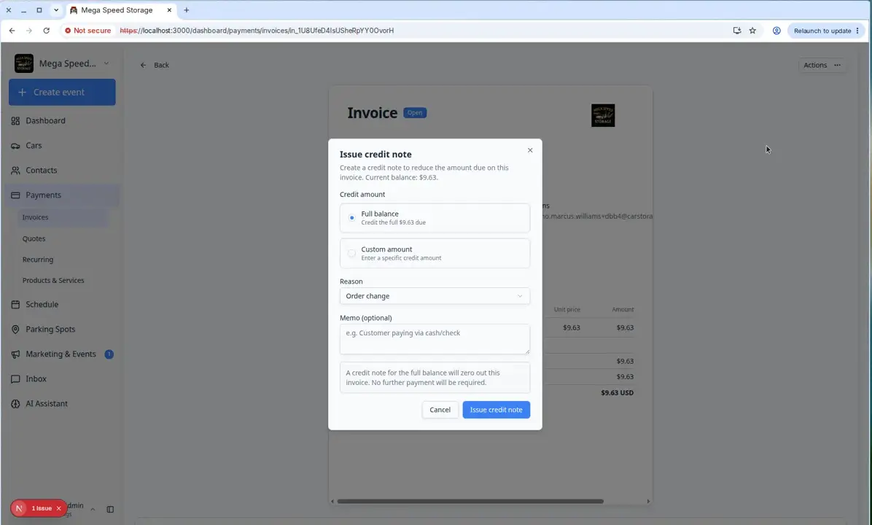The height and width of the screenshot is (525, 872).
Task: Click the car icon beside Cars
Action: point(15,146)
